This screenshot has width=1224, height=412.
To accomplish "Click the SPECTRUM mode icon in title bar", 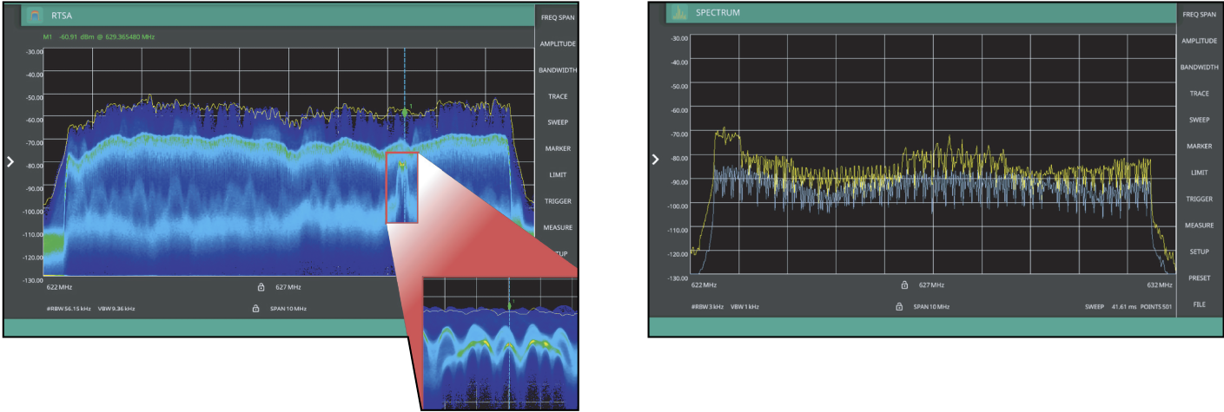I will click(x=678, y=13).
